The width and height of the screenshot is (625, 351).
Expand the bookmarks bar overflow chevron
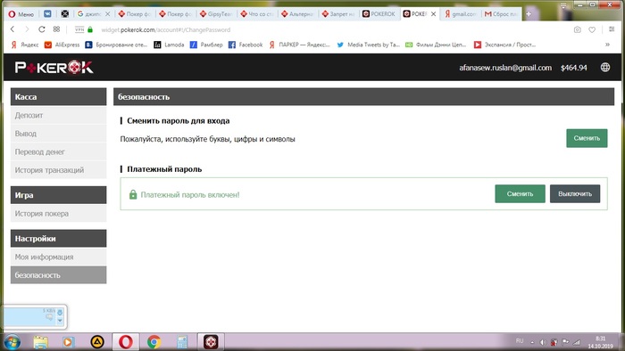click(607, 45)
